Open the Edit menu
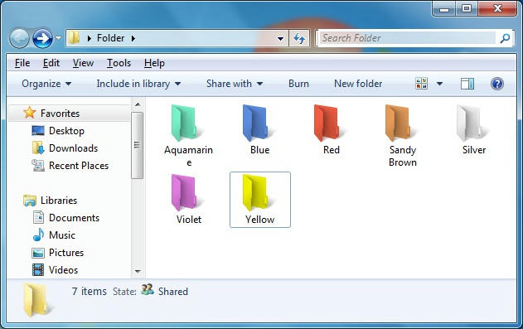 (51, 63)
